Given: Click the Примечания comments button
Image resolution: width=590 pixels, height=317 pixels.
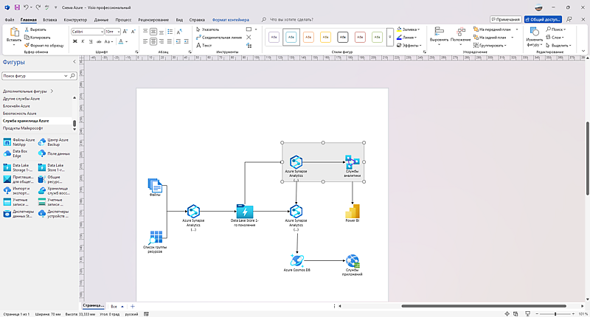Looking at the screenshot, I should [506, 19].
